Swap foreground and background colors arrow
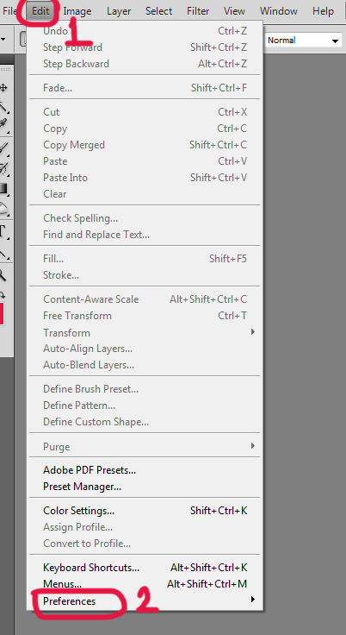346x635 pixels. [3, 295]
